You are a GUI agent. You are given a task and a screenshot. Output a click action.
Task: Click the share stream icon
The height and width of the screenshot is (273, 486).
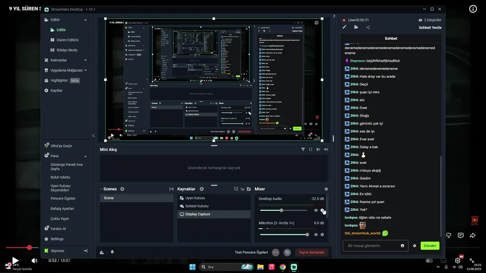point(368,27)
